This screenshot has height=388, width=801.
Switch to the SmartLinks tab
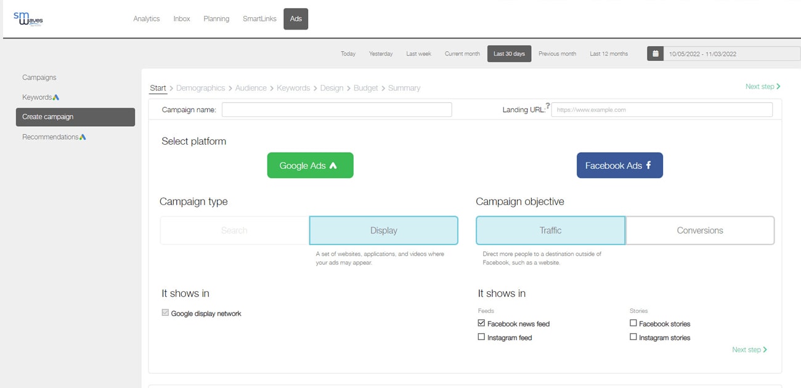click(259, 19)
